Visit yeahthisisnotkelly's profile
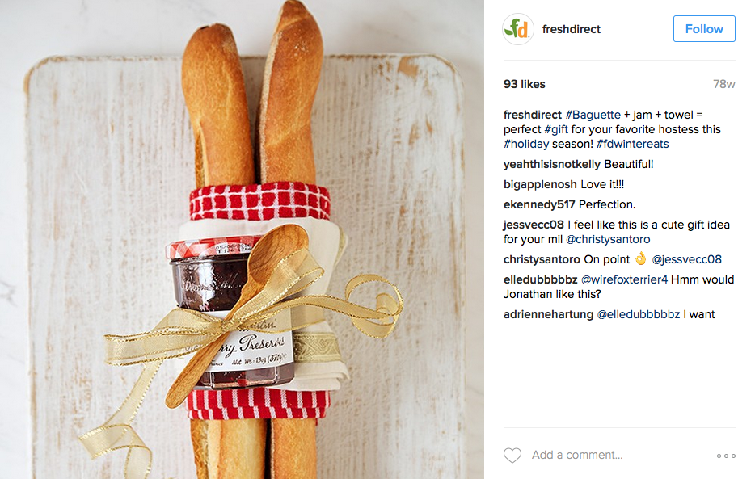 point(552,165)
